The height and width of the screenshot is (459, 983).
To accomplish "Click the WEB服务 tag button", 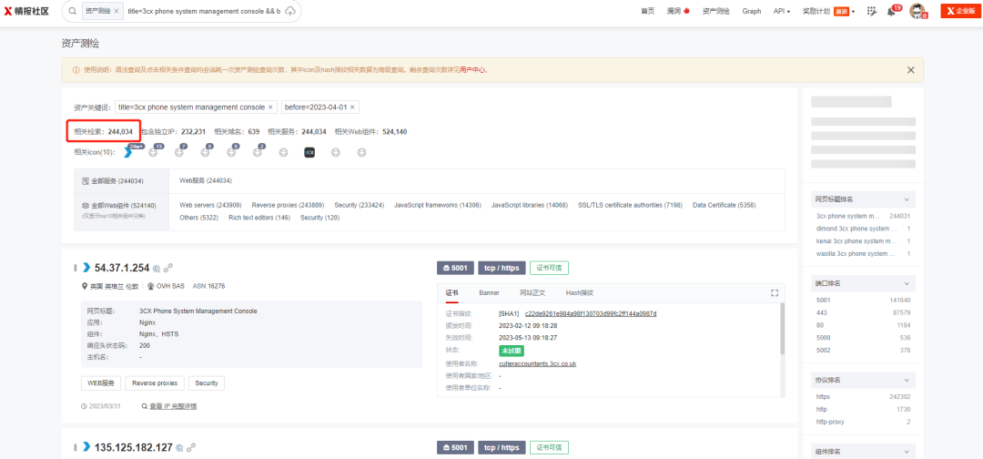I will [x=101, y=383].
